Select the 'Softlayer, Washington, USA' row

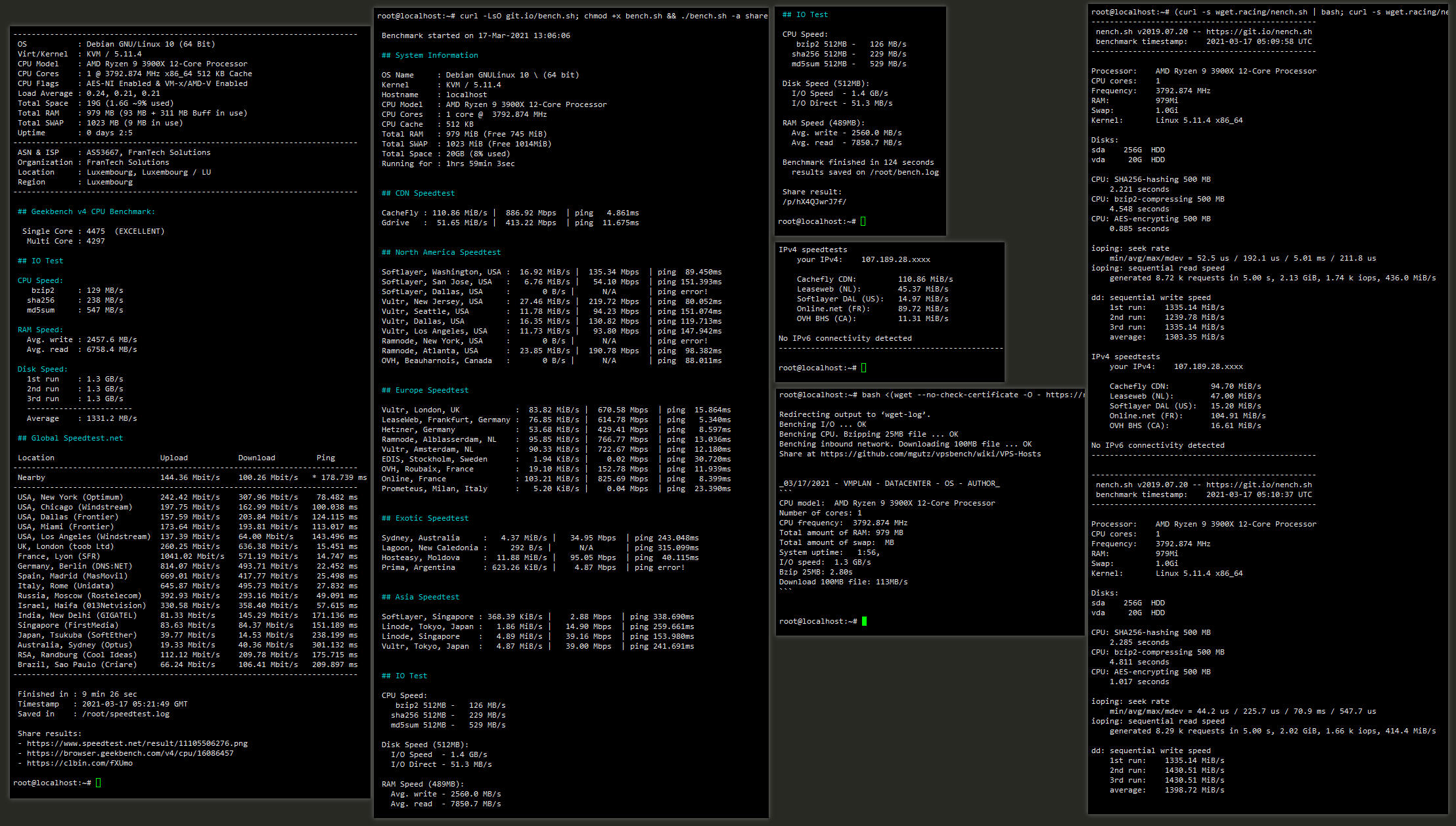click(x=552, y=272)
